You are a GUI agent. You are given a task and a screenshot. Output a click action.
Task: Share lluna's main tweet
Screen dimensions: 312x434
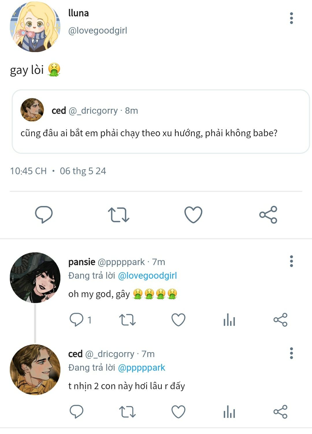pos(268,215)
